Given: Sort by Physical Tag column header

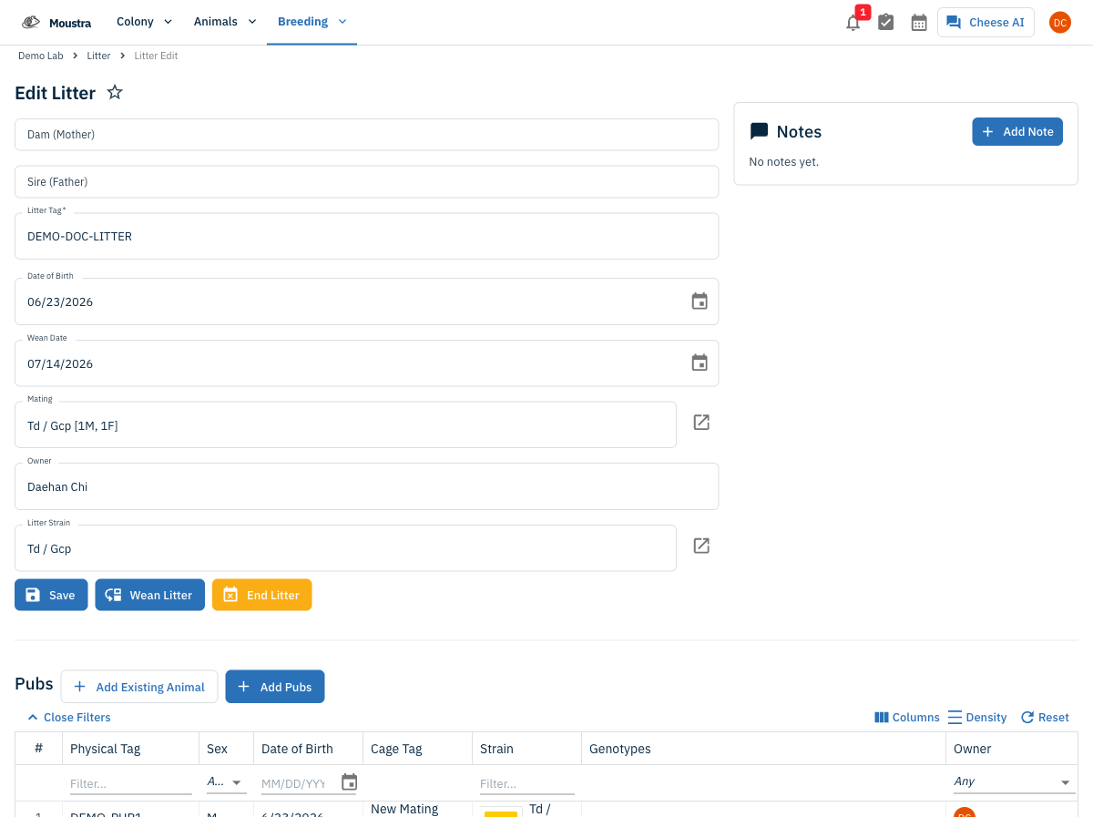Looking at the screenshot, I should click(x=129, y=749).
